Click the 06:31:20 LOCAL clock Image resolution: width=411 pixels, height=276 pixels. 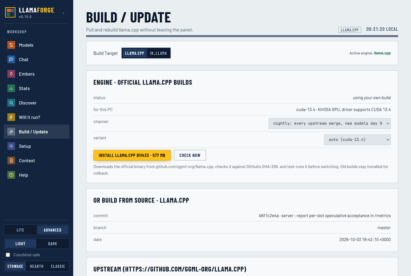tap(382, 29)
